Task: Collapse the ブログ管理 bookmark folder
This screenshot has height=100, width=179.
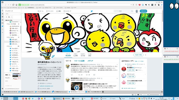Action: 7,24
